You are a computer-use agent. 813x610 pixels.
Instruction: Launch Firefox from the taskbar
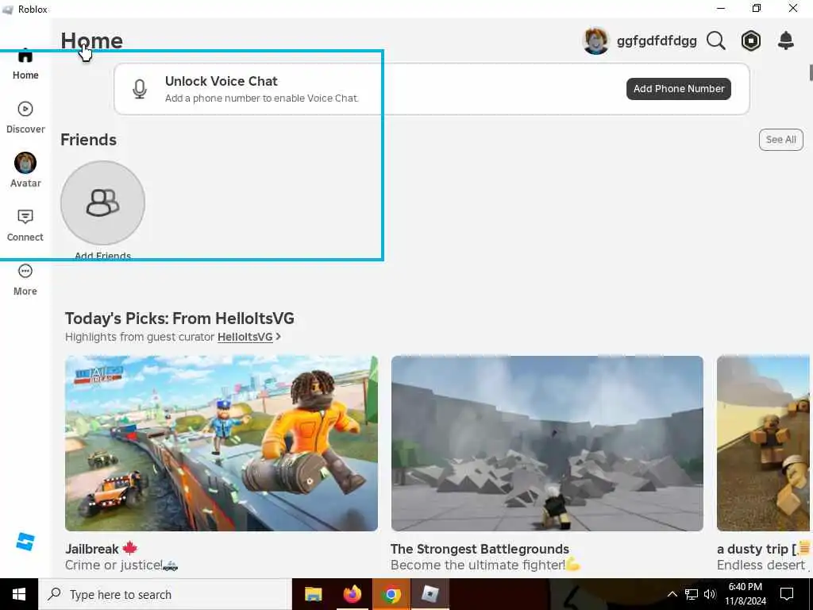[352, 594]
